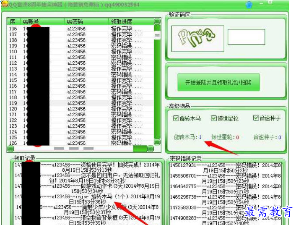Open the skin changer shirt icon
The image size is (296, 225).
249,5
